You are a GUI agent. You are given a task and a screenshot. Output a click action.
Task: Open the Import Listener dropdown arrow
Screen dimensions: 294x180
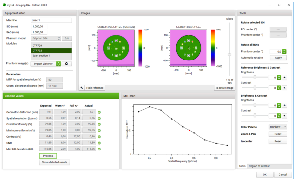click(x=58, y=64)
